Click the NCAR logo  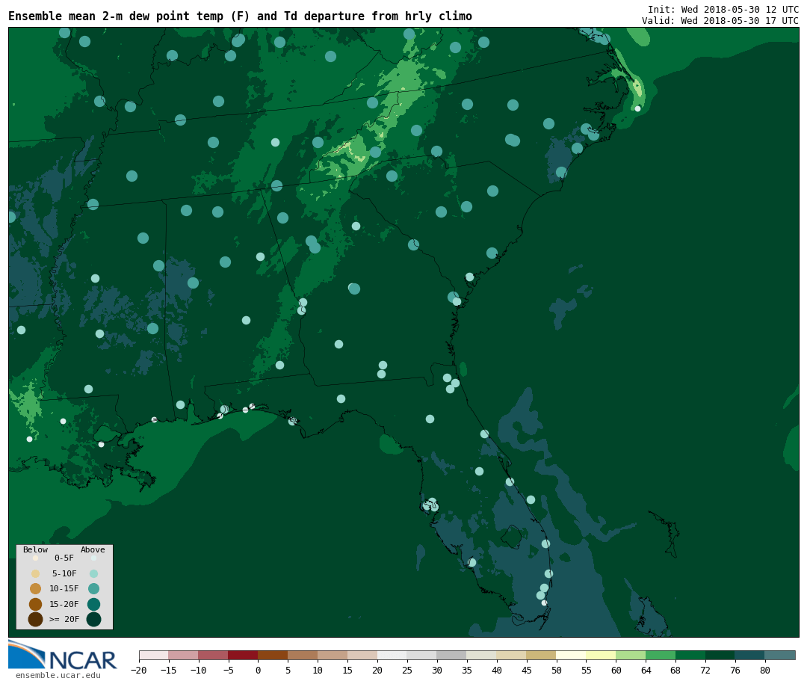click(63, 655)
